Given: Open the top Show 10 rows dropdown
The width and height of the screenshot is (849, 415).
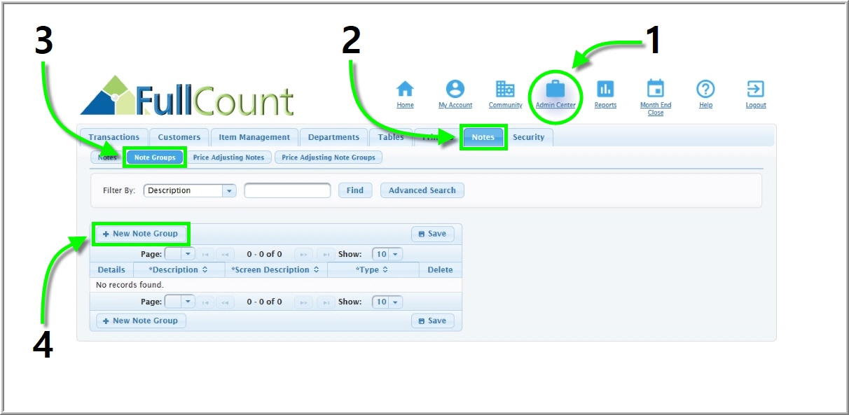Looking at the screenshot, I should (396, 255).
